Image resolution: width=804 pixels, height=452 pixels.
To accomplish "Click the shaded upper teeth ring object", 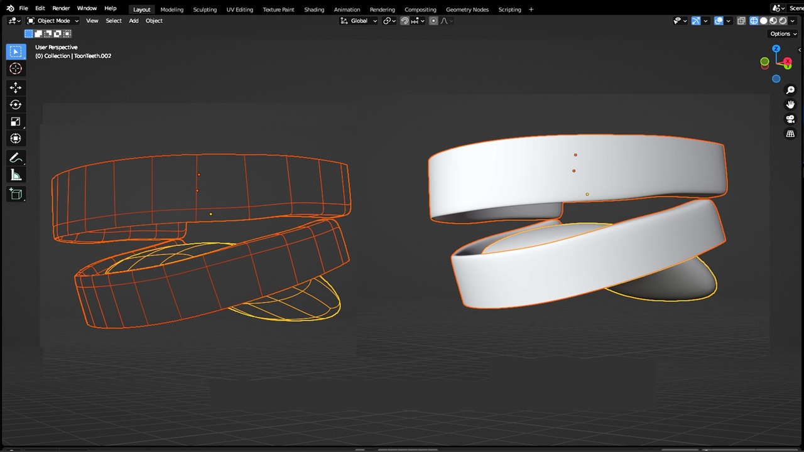I will click(577, 178).
